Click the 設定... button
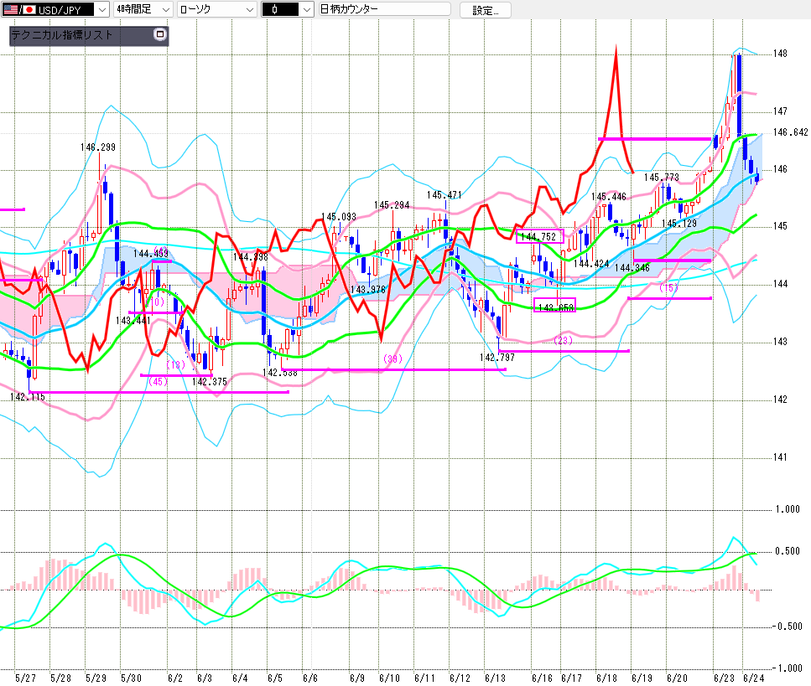Viewport: 811px width, 686px height. coord(485,10)
